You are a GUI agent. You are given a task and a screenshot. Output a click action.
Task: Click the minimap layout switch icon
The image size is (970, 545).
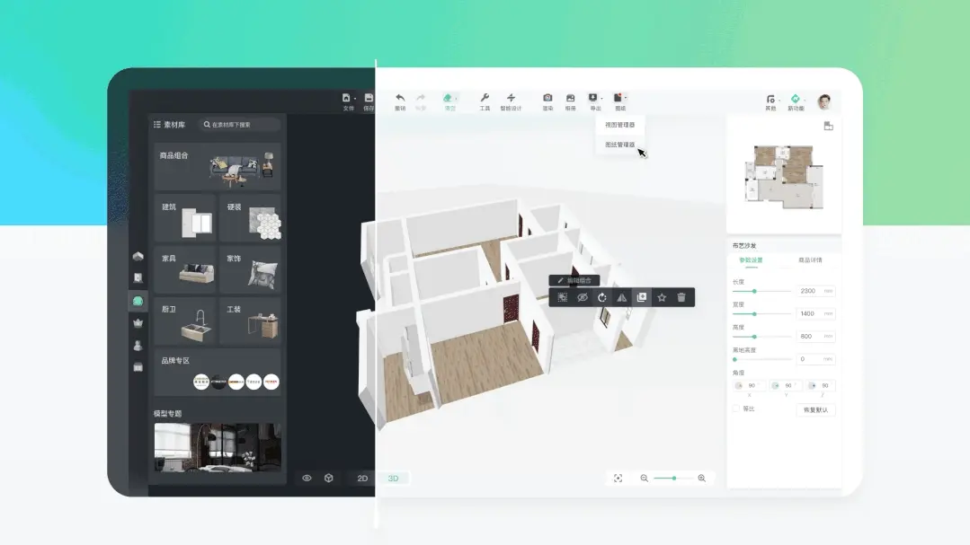[x=828, y=126]
